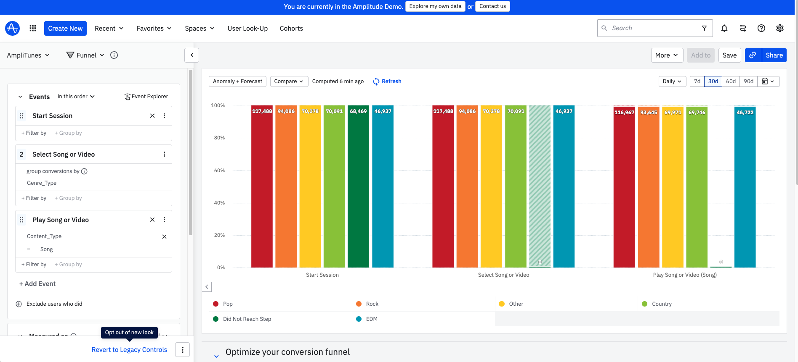
Task: Open Cohorts
Action: tap(291, 28)
